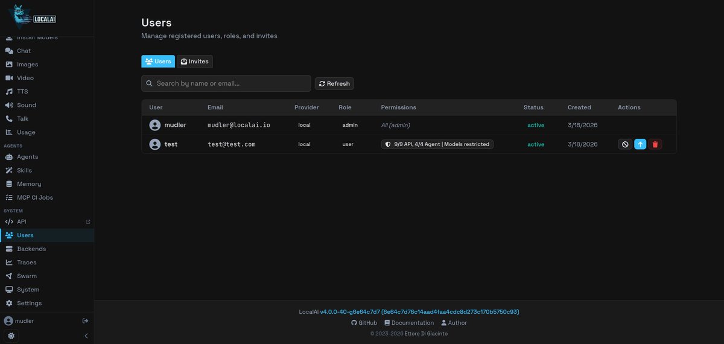
Task: Open API via its code-brackets sidebar icon
Action: coord(9,221)
